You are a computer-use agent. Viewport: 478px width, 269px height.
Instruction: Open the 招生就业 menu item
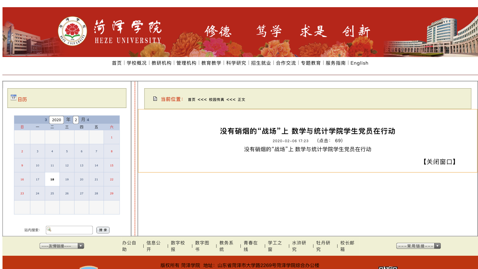(x=261, y=63)
